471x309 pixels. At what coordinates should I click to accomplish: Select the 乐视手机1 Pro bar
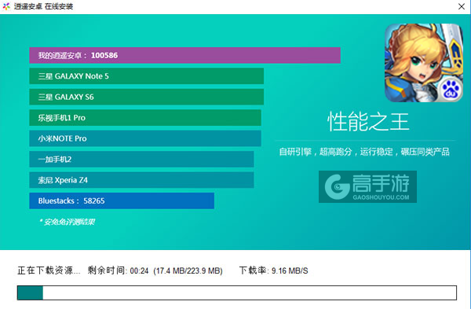(145, 117)
